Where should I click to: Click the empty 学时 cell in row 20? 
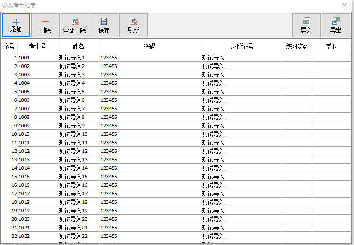point(331,219)
